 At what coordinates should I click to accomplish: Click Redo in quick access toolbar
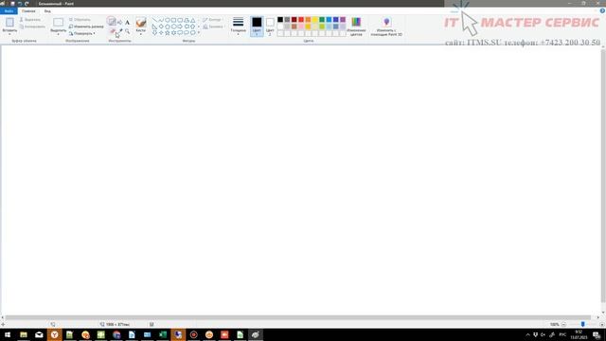point(27,4)
